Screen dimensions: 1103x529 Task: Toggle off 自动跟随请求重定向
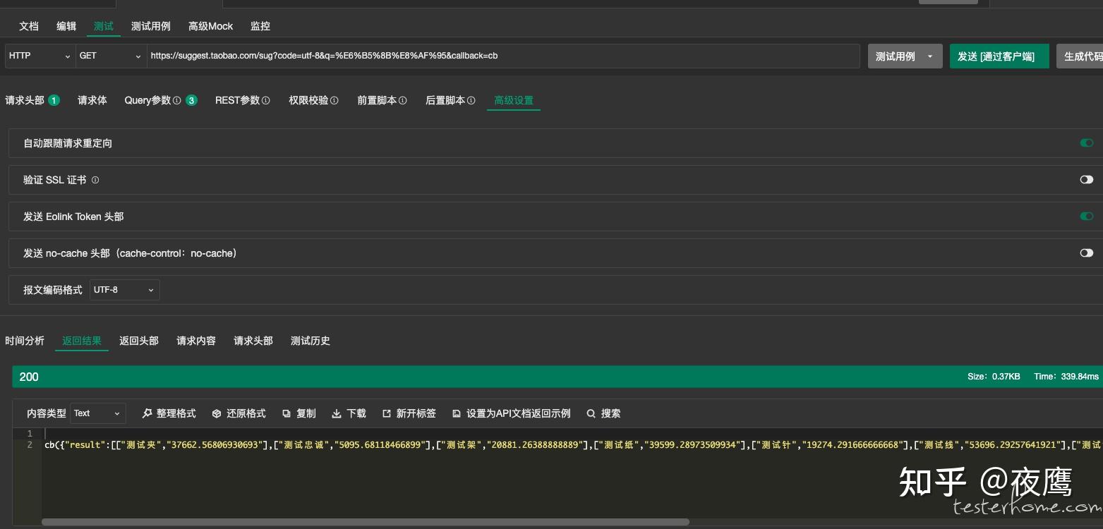click(x=1086, y=142)
